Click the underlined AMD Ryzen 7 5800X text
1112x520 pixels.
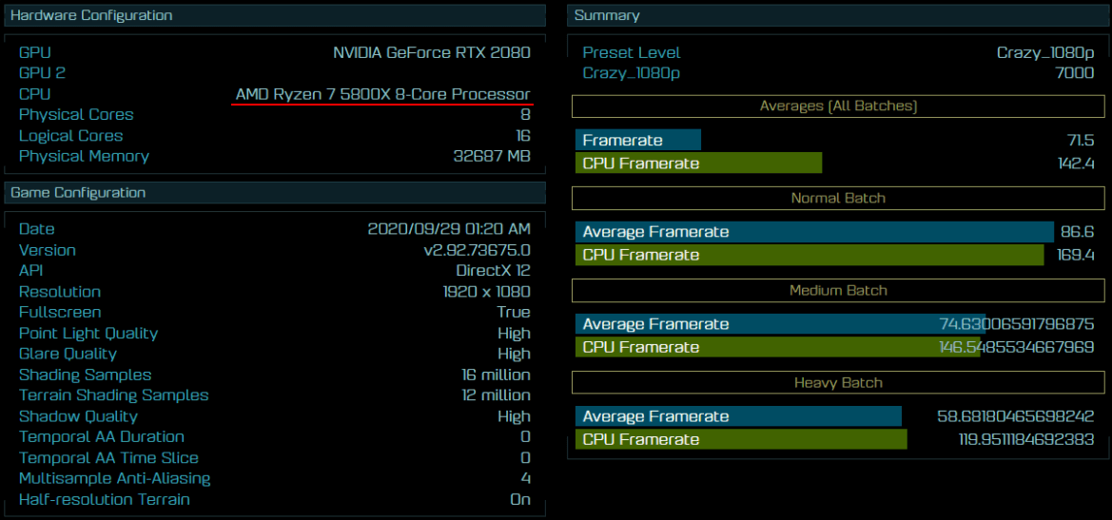382,94
